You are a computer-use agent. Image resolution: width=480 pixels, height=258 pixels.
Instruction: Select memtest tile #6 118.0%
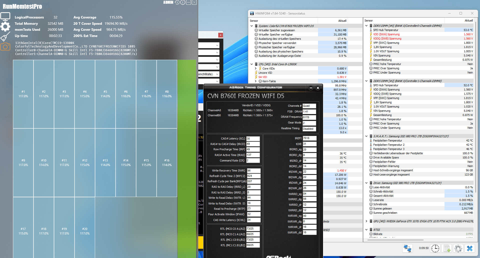(x=126, y=94)
